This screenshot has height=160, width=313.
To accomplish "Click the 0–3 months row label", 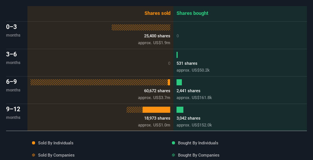I will 13,31.
